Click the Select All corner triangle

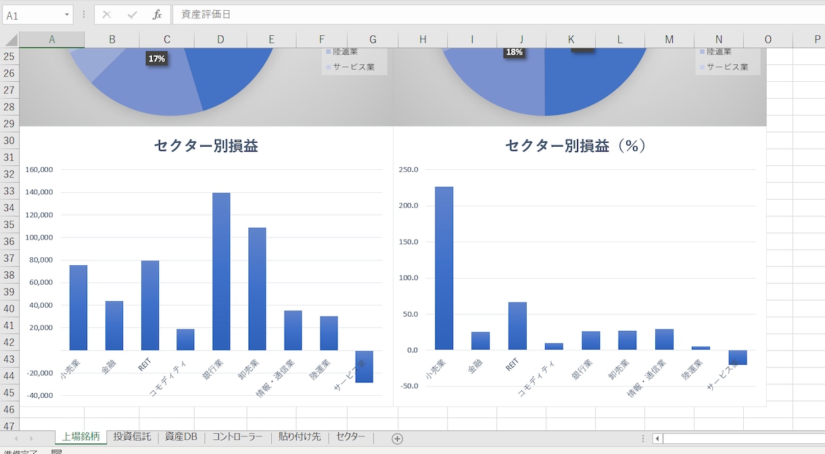click(9, 39)
